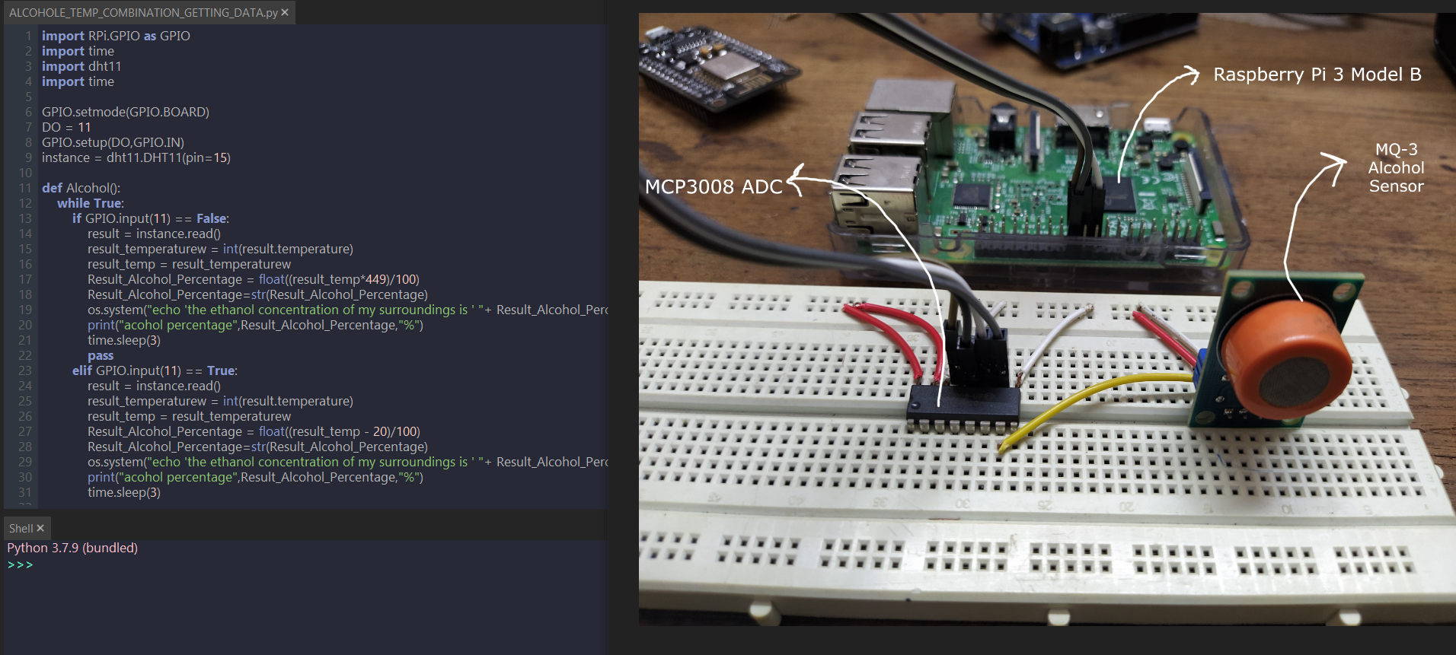
Task: Click the 'DO = 11' line
Action: point(66,127)
